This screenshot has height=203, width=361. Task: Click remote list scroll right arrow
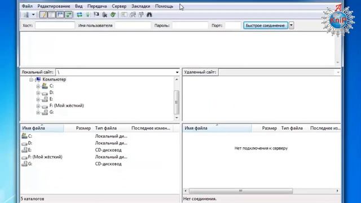click(337, 191)
